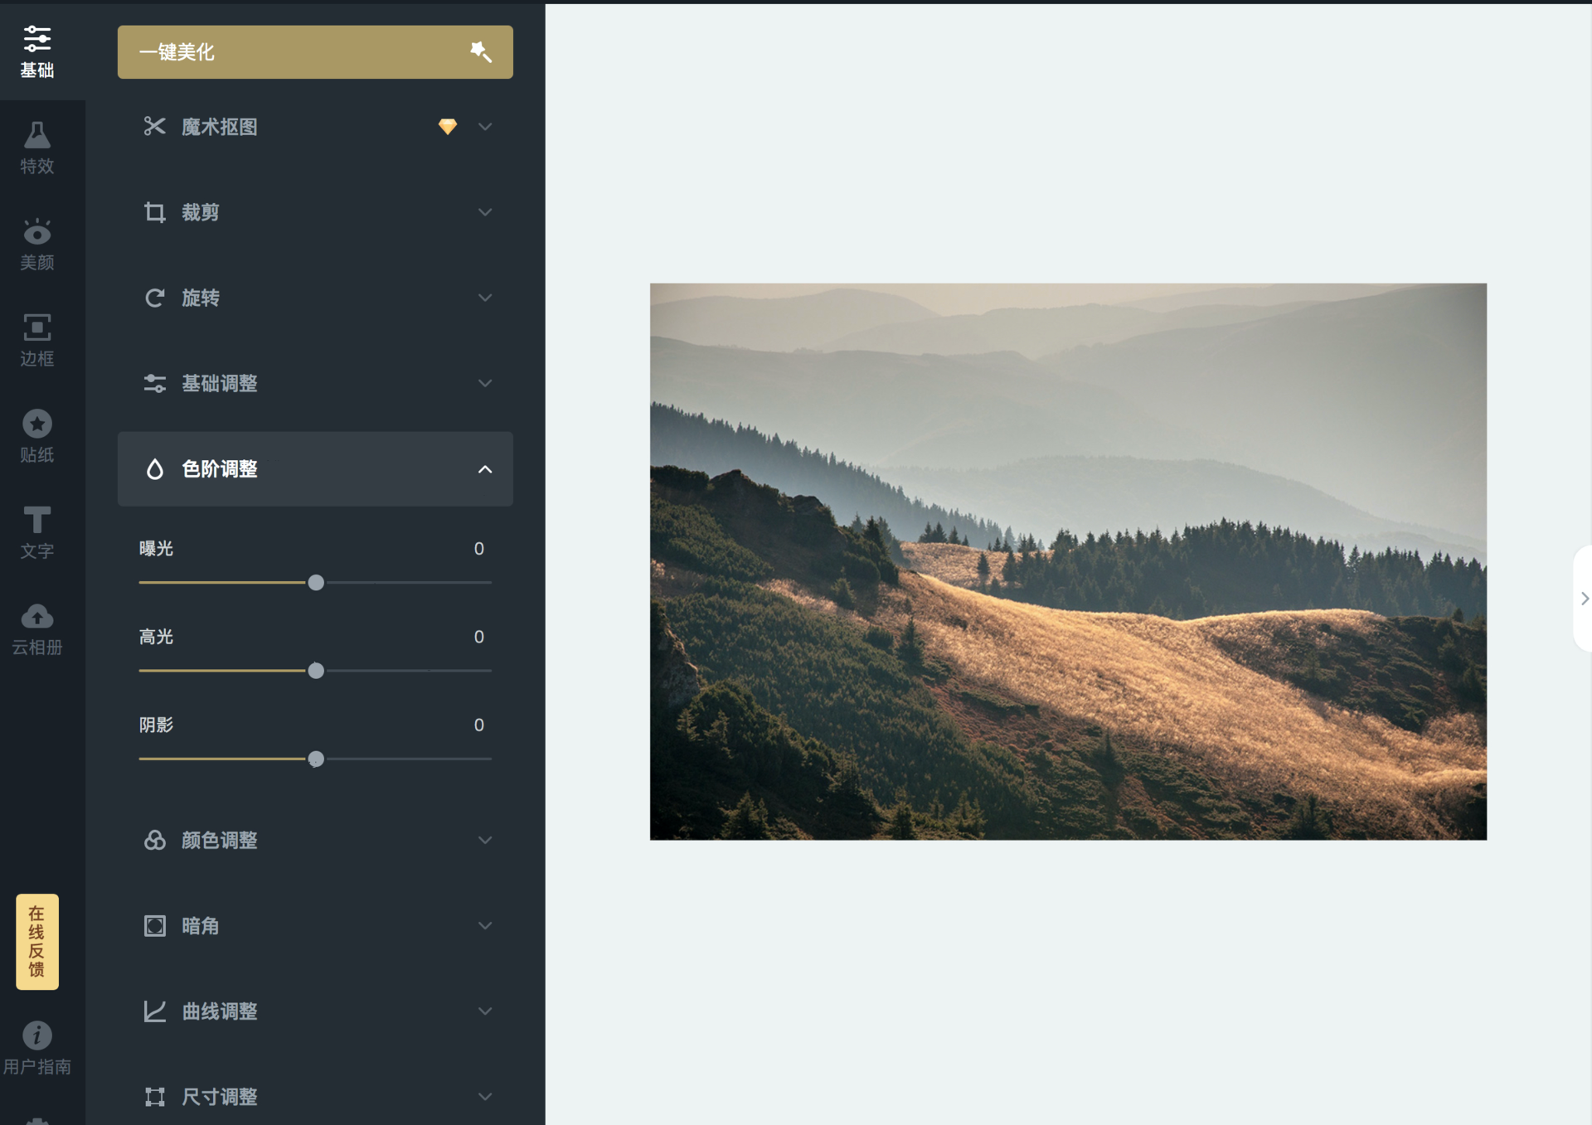The height and width of the screenshot is (1125, 1592).
Task: Click the resize icon beside 尺寸调整
Action: 155,1097
